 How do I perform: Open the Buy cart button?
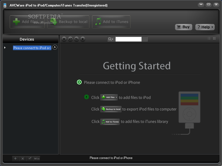(183, 27)
